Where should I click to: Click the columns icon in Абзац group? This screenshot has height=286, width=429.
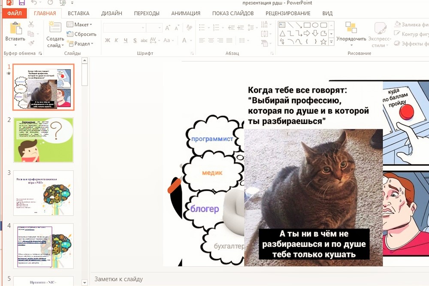[x=243, y=40]
